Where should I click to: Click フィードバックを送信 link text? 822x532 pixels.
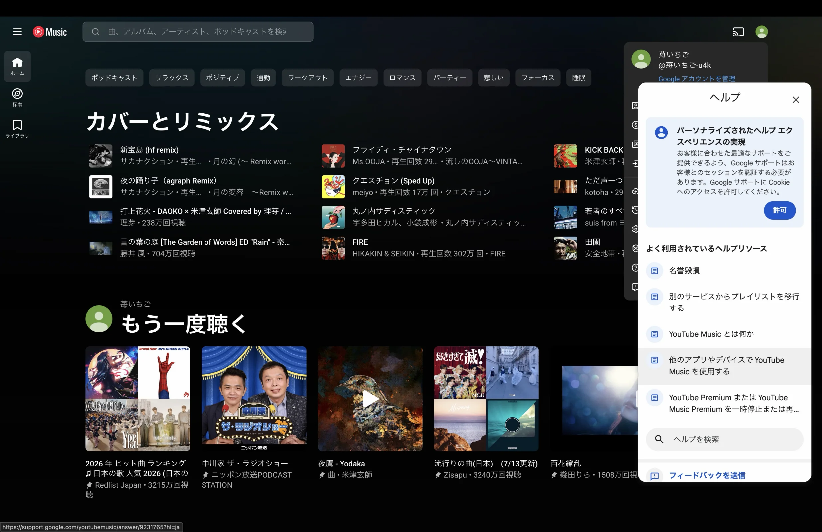tap(707, 476)
